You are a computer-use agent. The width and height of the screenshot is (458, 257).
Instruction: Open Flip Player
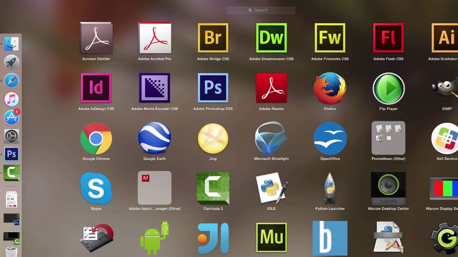click(x=389, y=89)
